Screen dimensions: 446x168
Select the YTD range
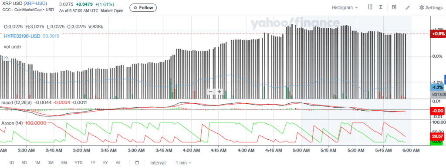tap(78, 163)
